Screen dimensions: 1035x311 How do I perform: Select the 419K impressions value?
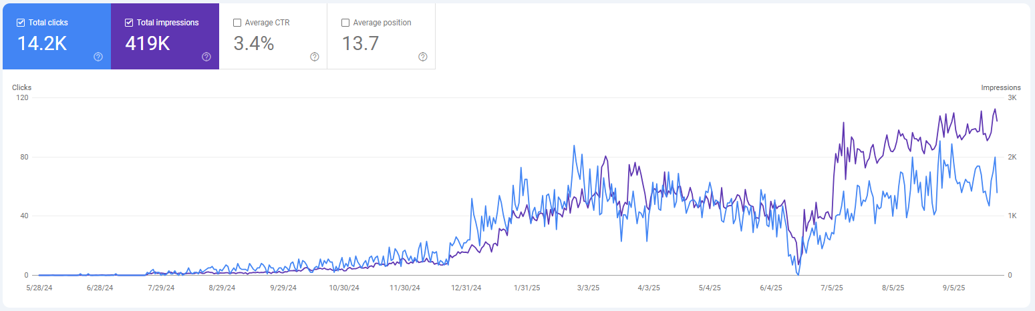click(148, 44)
